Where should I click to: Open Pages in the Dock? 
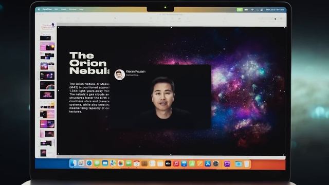coord(200,163)
